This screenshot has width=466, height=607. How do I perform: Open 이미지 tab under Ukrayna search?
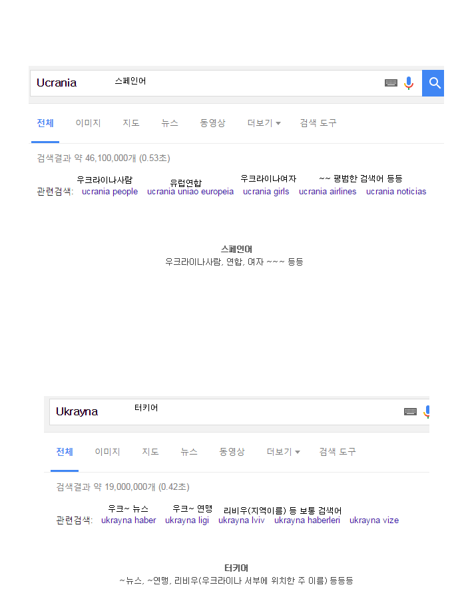[108, 452]
